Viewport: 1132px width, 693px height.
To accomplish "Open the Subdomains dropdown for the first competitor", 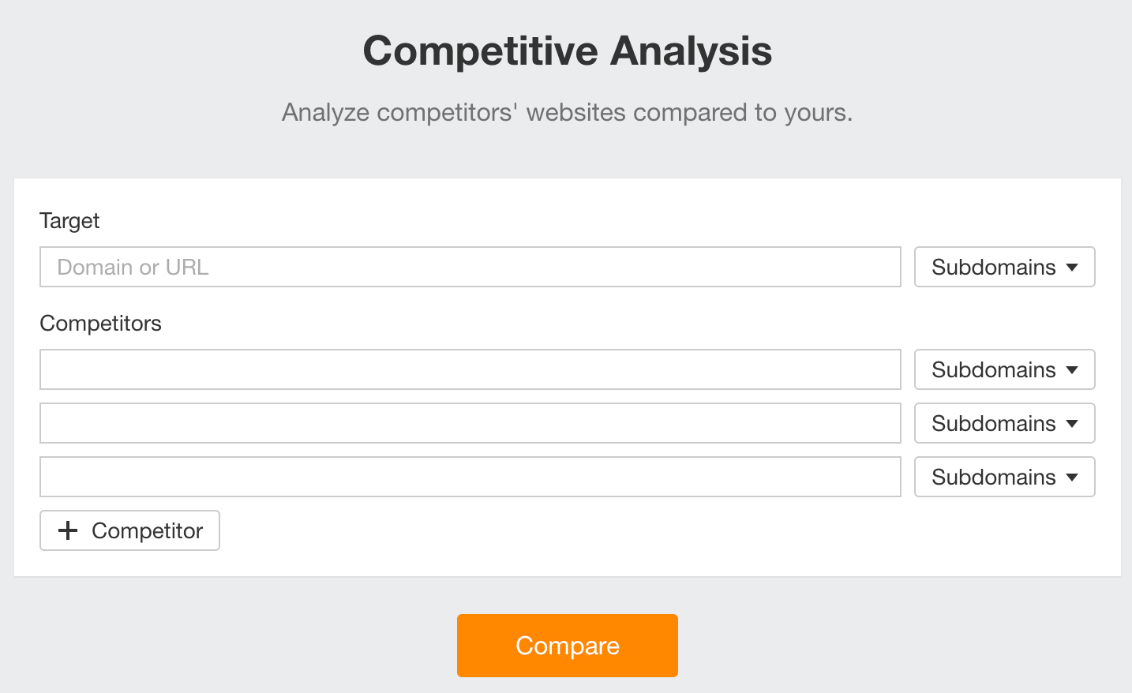I will pos(1004,369).
